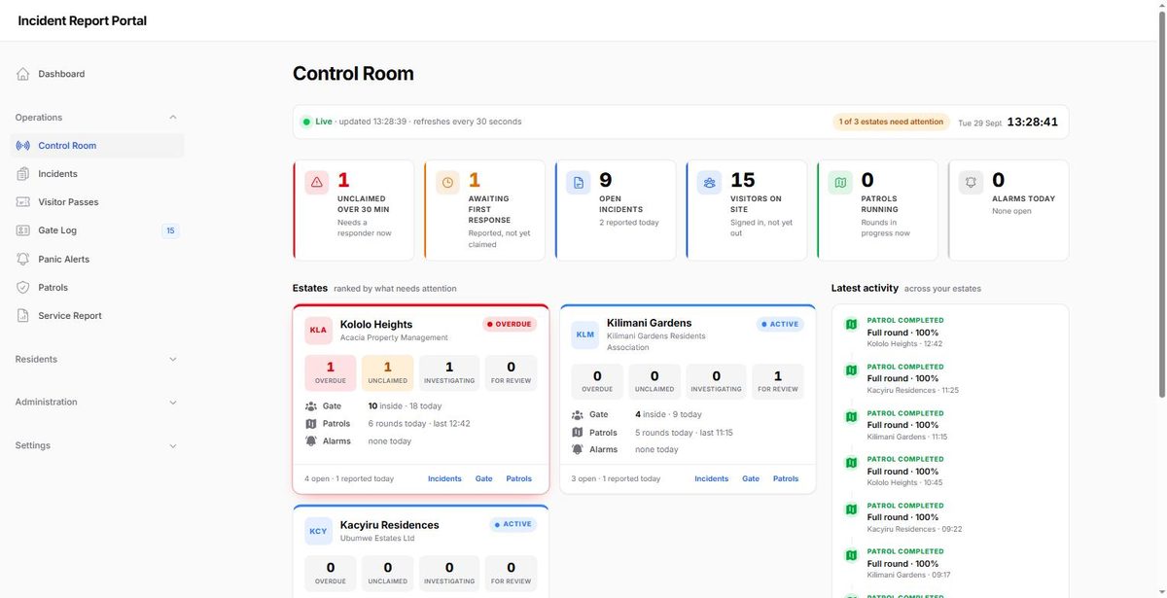
Task: Click the Patrols map icon in Kilimani Gardens card
Action: coord(578,433)
